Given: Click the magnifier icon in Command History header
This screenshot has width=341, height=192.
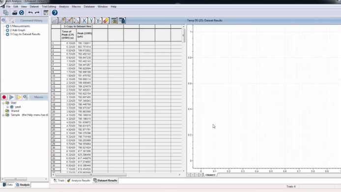Looking at the screenshot, I should tap(11, 21).
